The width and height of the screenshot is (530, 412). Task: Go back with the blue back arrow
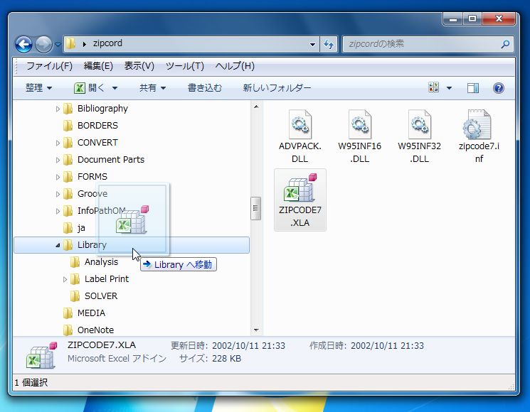tap(23, 44)
